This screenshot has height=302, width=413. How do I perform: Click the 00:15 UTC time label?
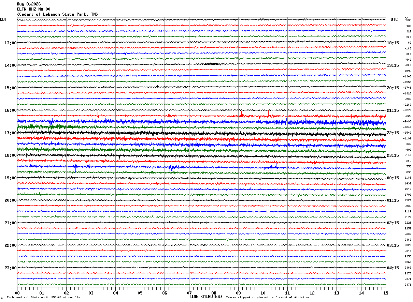[x=393, y=178]
